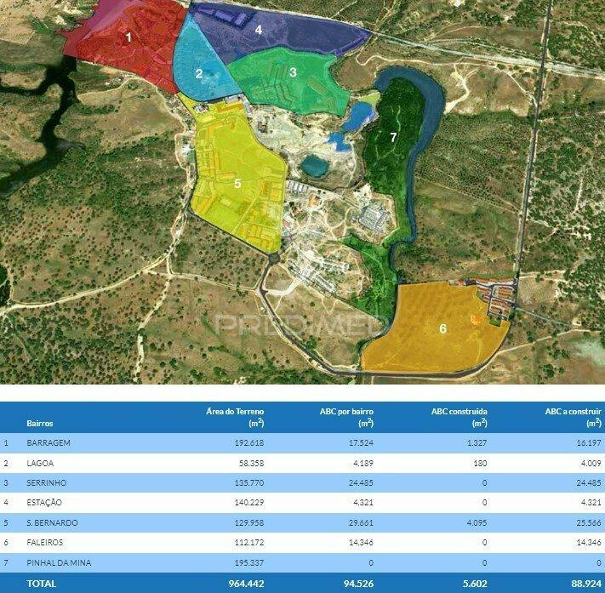Image resolution: width=605 pixels, height=593 pixels.
Task: Select the FALEIROS row label
Action: [x=45, y=543]
